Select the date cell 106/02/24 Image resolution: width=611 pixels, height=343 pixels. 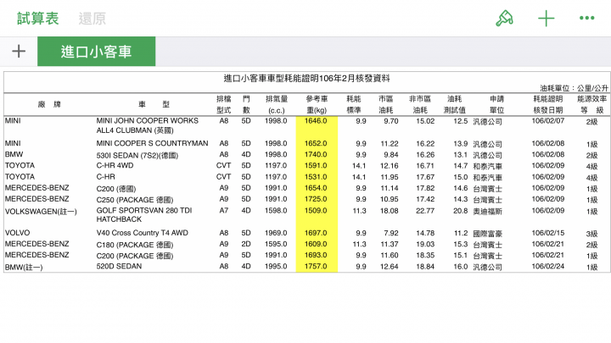(x=548, y=267)
